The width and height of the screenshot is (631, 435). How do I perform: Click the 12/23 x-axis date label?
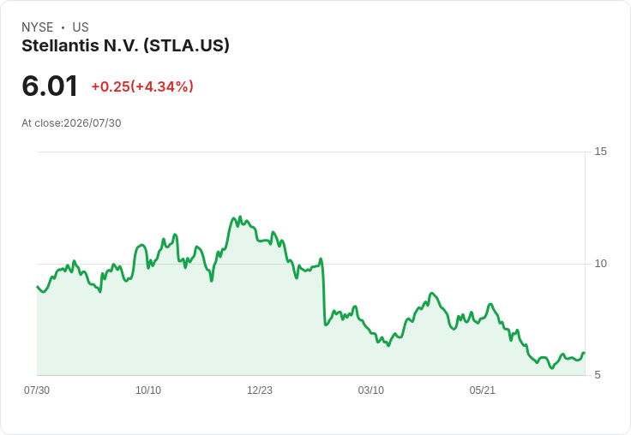(260, 390)
